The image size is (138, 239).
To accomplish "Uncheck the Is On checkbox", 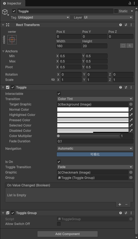I will [x=59, y=161].
